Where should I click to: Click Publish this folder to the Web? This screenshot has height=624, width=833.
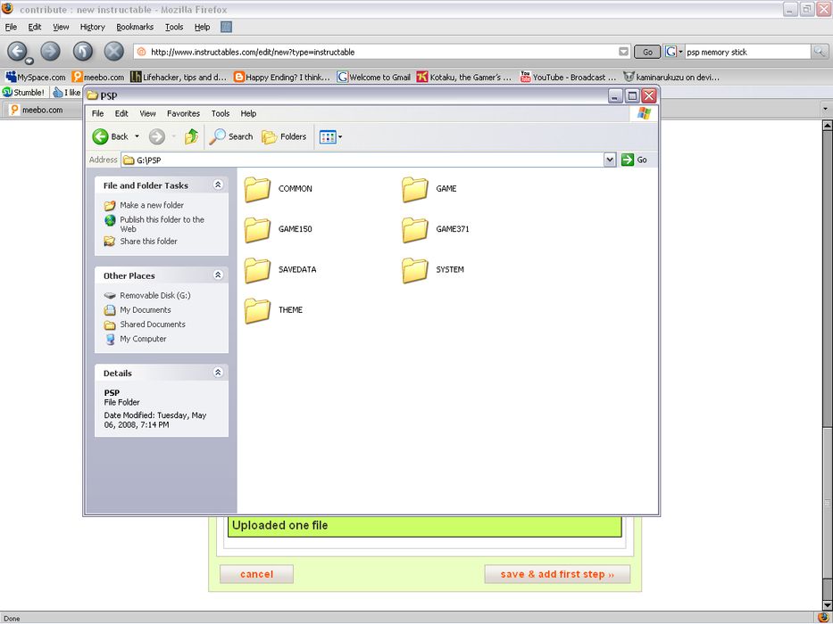162,225
